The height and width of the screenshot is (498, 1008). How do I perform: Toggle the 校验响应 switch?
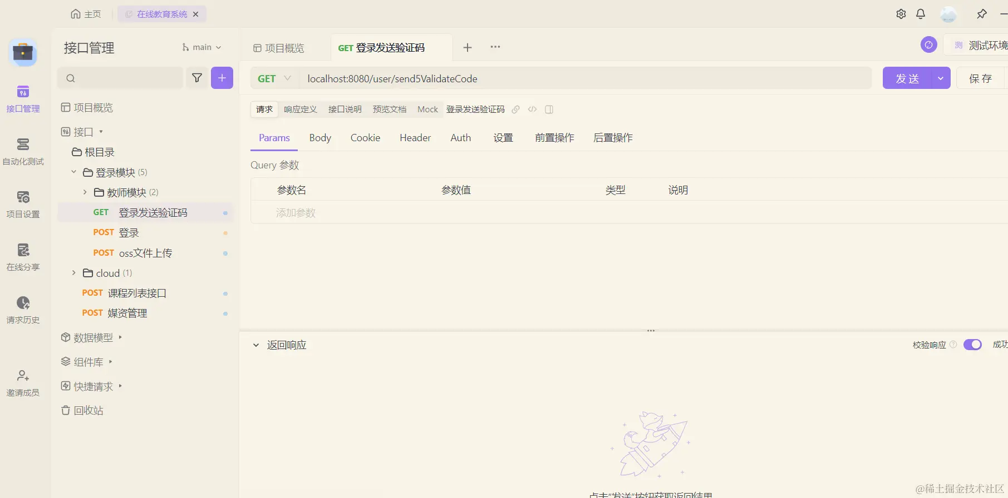[x=973, y=345]
